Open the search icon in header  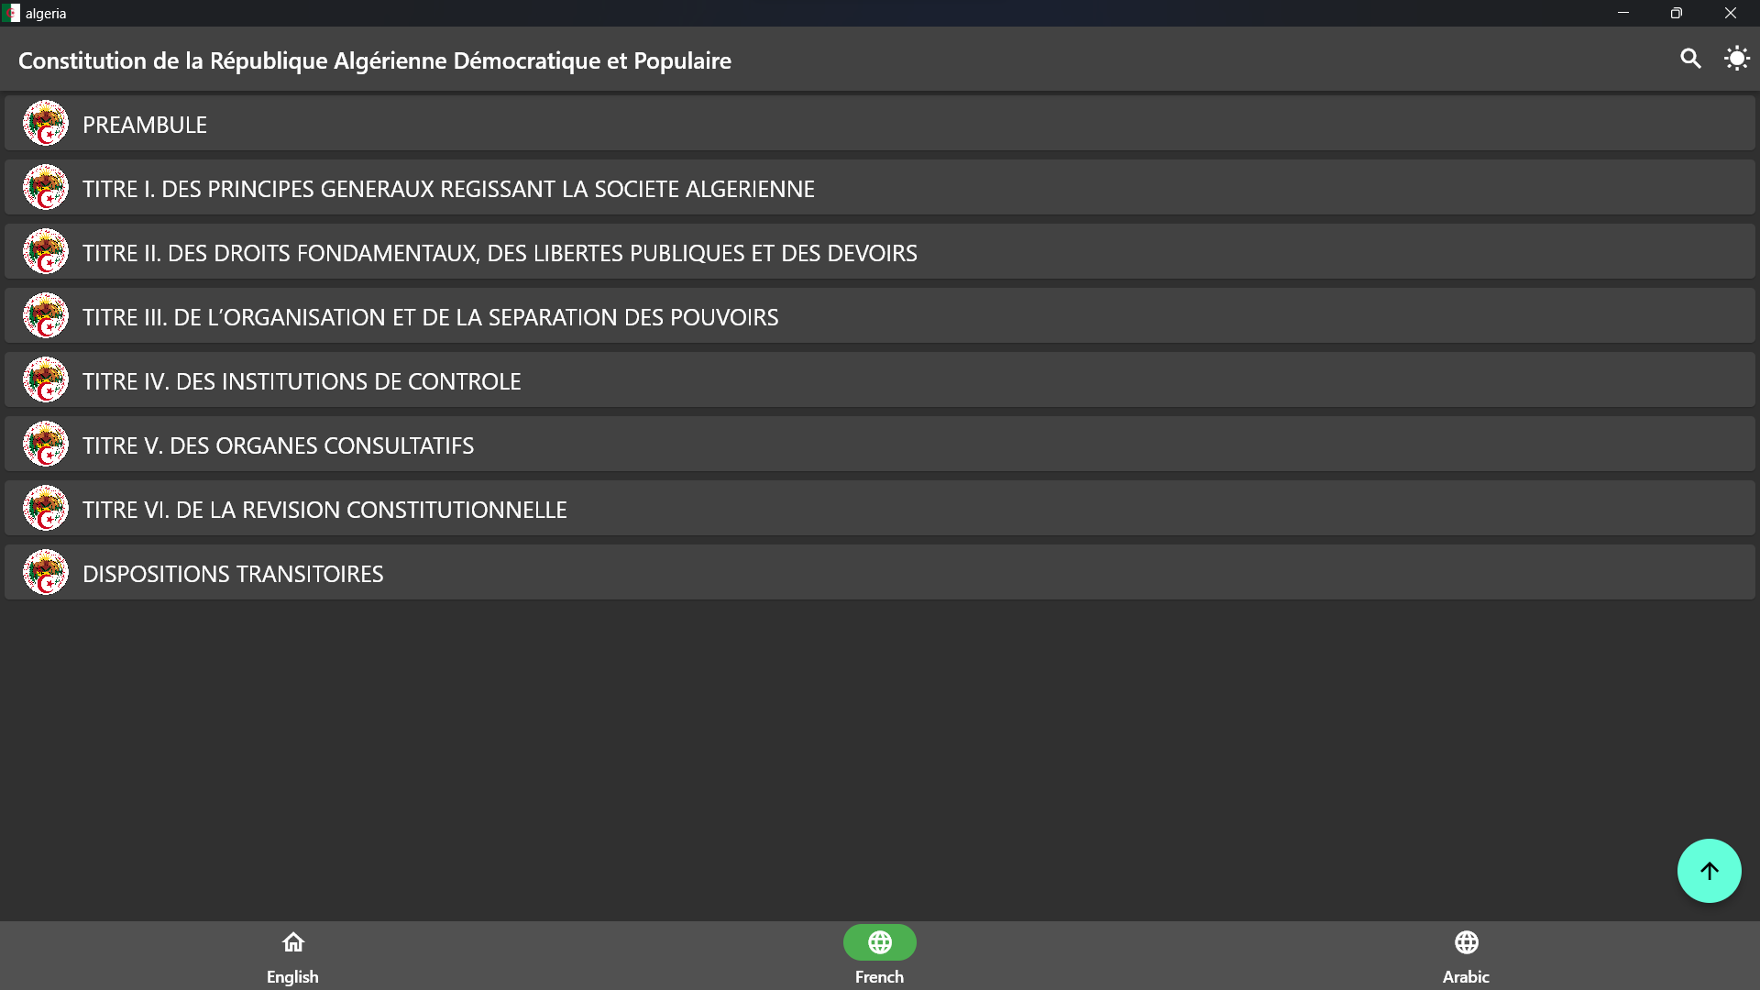(1690, 60)
